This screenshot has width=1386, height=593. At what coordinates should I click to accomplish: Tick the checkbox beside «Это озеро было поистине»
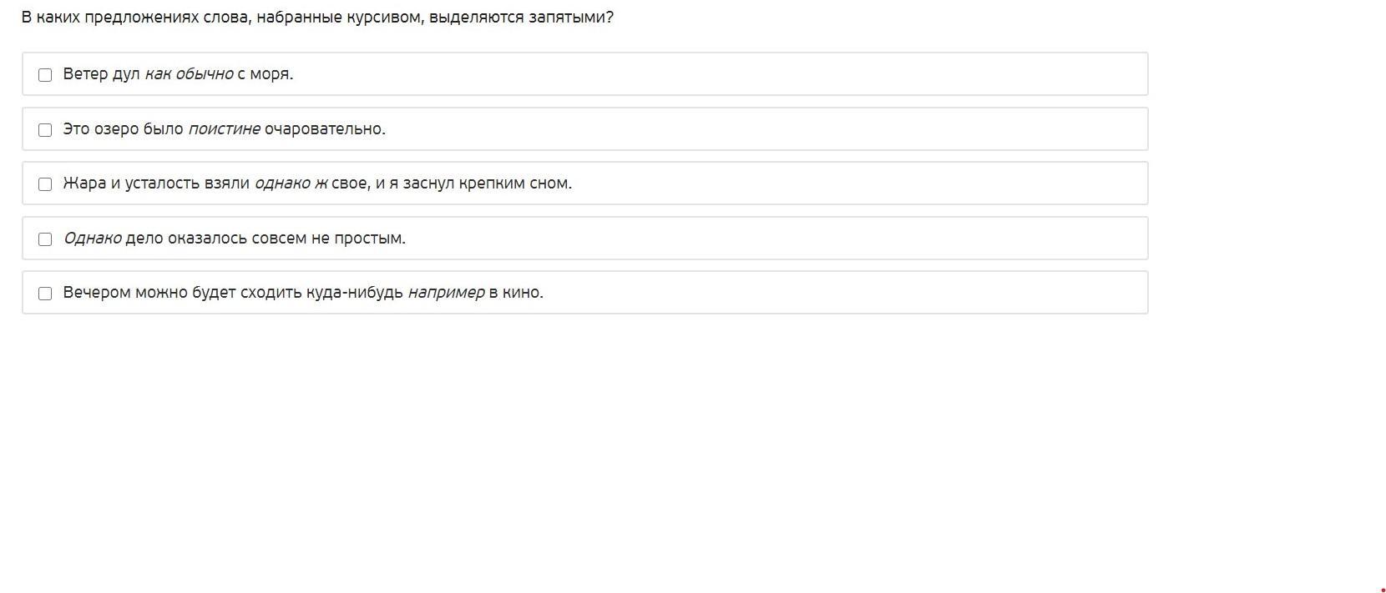[45, 130]
